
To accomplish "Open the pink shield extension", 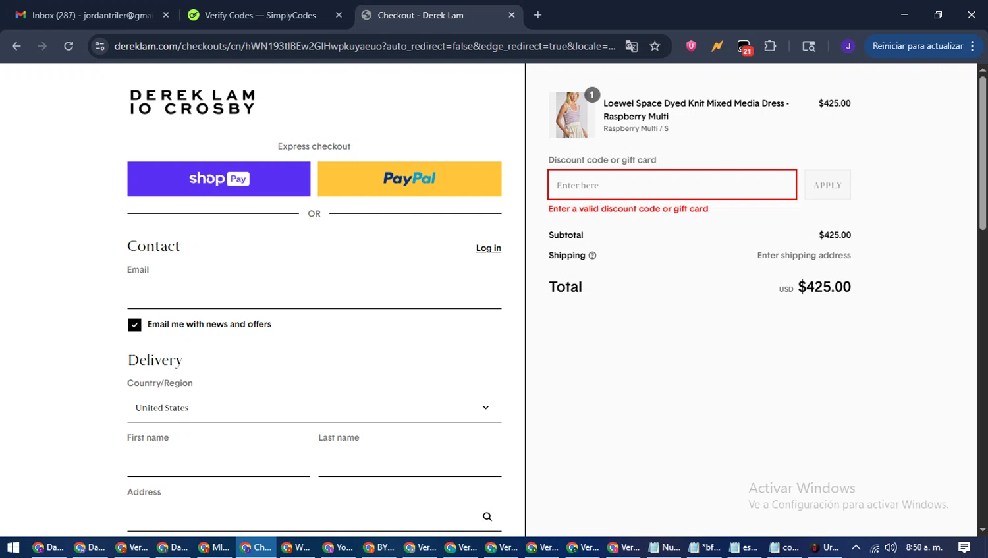I will [x=691, y=46].
